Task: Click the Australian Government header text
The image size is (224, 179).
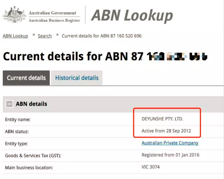Action: click(52, 13)
